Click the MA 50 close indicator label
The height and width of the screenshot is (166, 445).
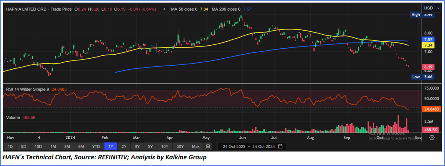point(184,9)
